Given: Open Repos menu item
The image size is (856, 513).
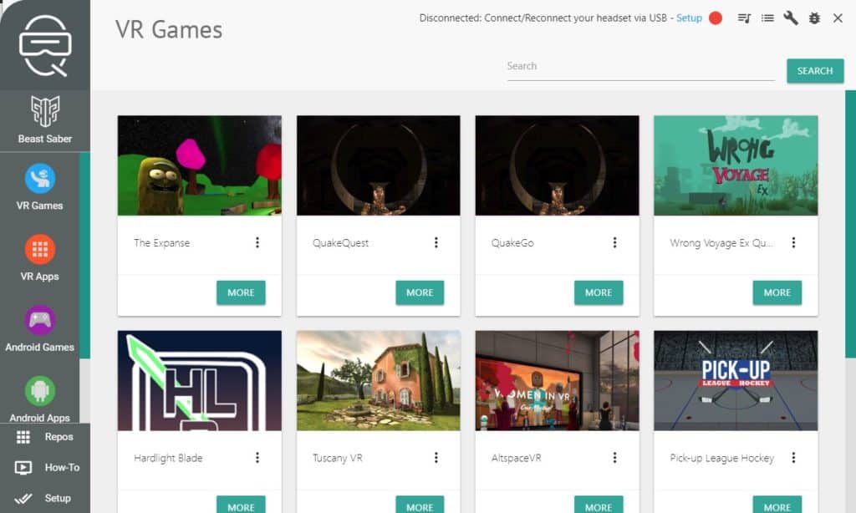Looking at the screenshot, I should tap(45, 437).
